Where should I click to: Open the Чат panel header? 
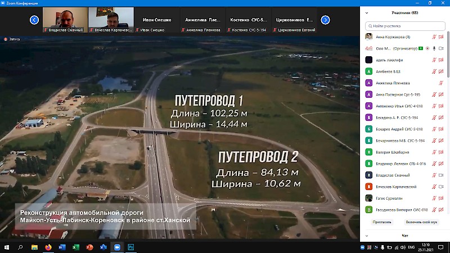pos(404,236)
